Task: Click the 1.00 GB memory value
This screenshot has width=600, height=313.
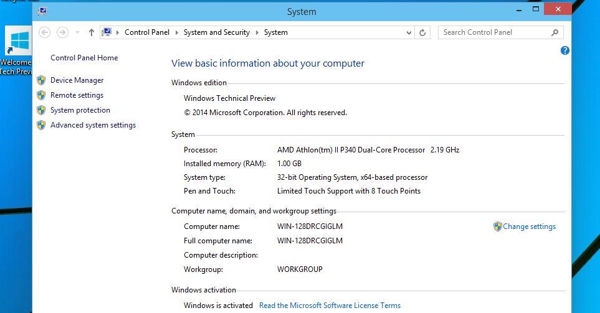Action: (x=289, y=164)
